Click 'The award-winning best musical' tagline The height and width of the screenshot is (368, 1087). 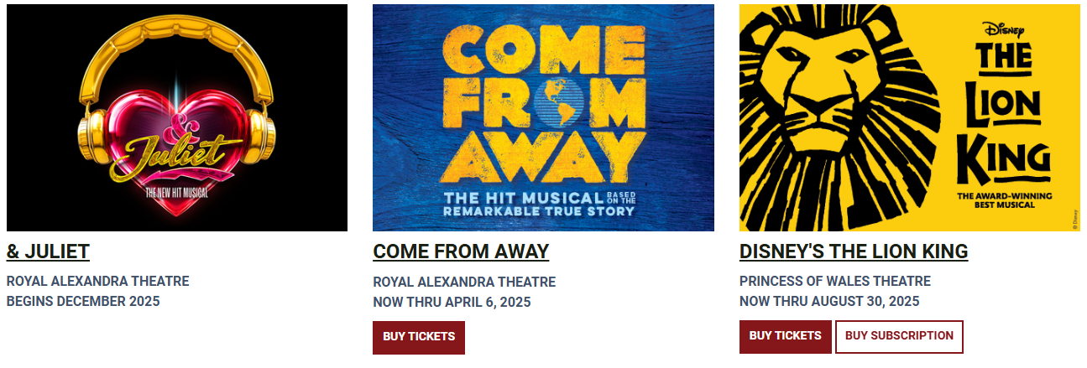(x=1004, y=199)
